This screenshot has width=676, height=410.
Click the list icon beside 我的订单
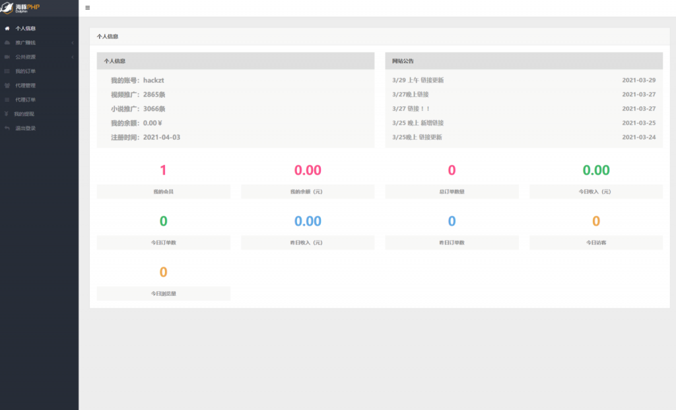point(7,71)
